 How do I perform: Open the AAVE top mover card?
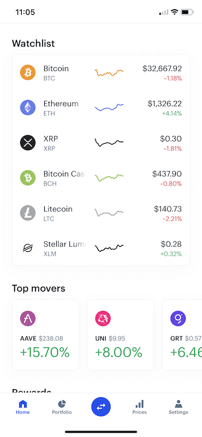[x=45, y=335]
